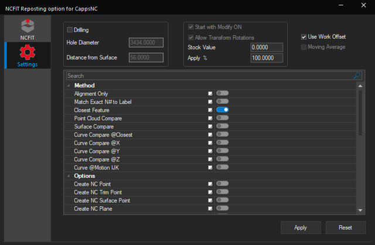Click the search magnifier icon
This screenshot has height=245, width=375.
[357, 76]
